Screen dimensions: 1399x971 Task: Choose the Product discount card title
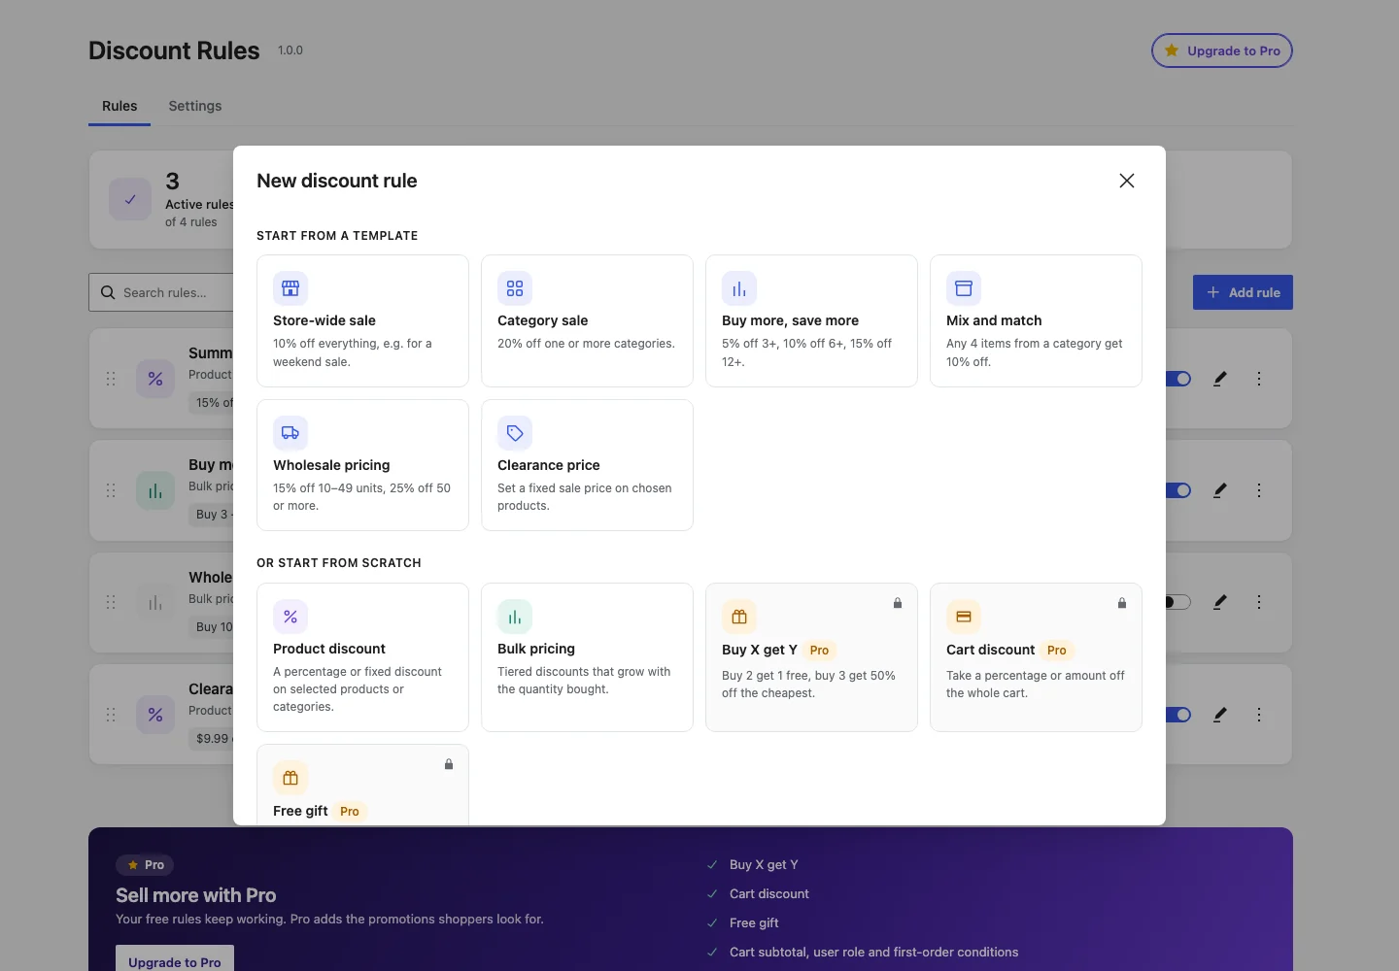click(329, 649)
